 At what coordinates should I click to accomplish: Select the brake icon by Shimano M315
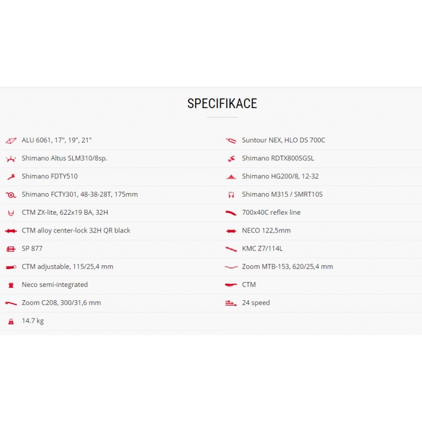coord(231,195)
